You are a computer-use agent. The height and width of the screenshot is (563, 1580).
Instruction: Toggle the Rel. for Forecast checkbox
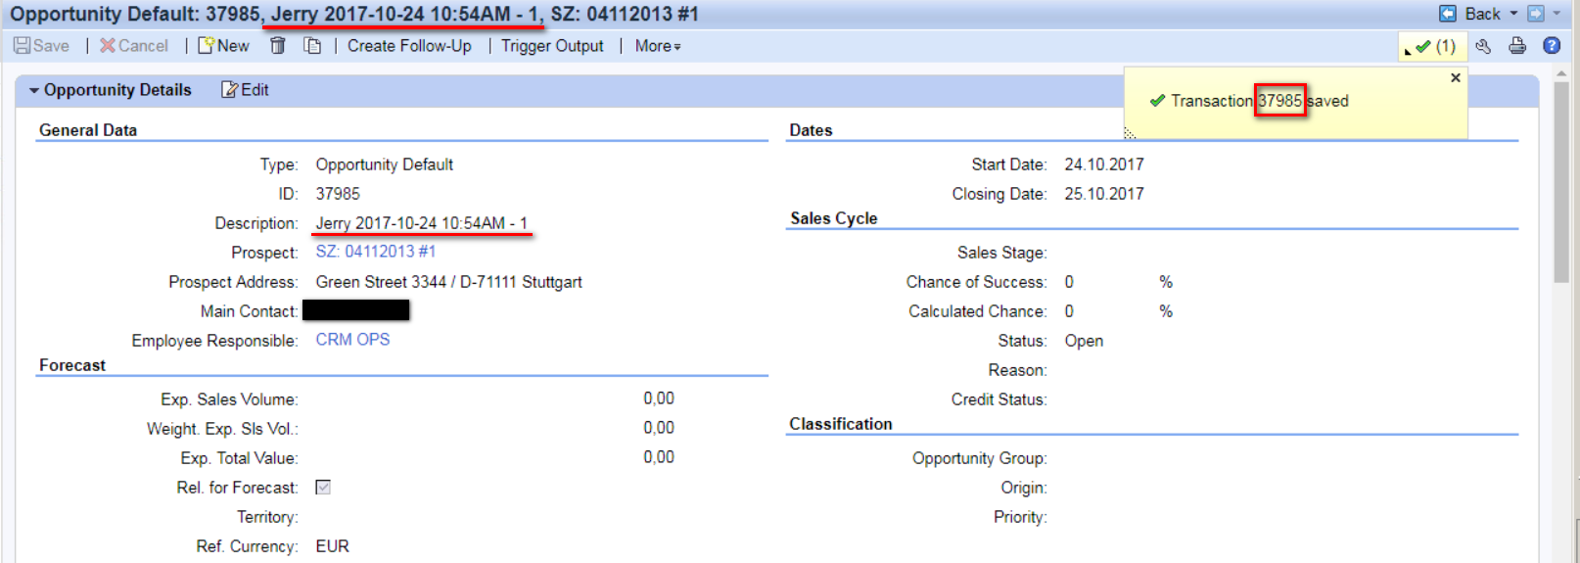tap(323, 487)
